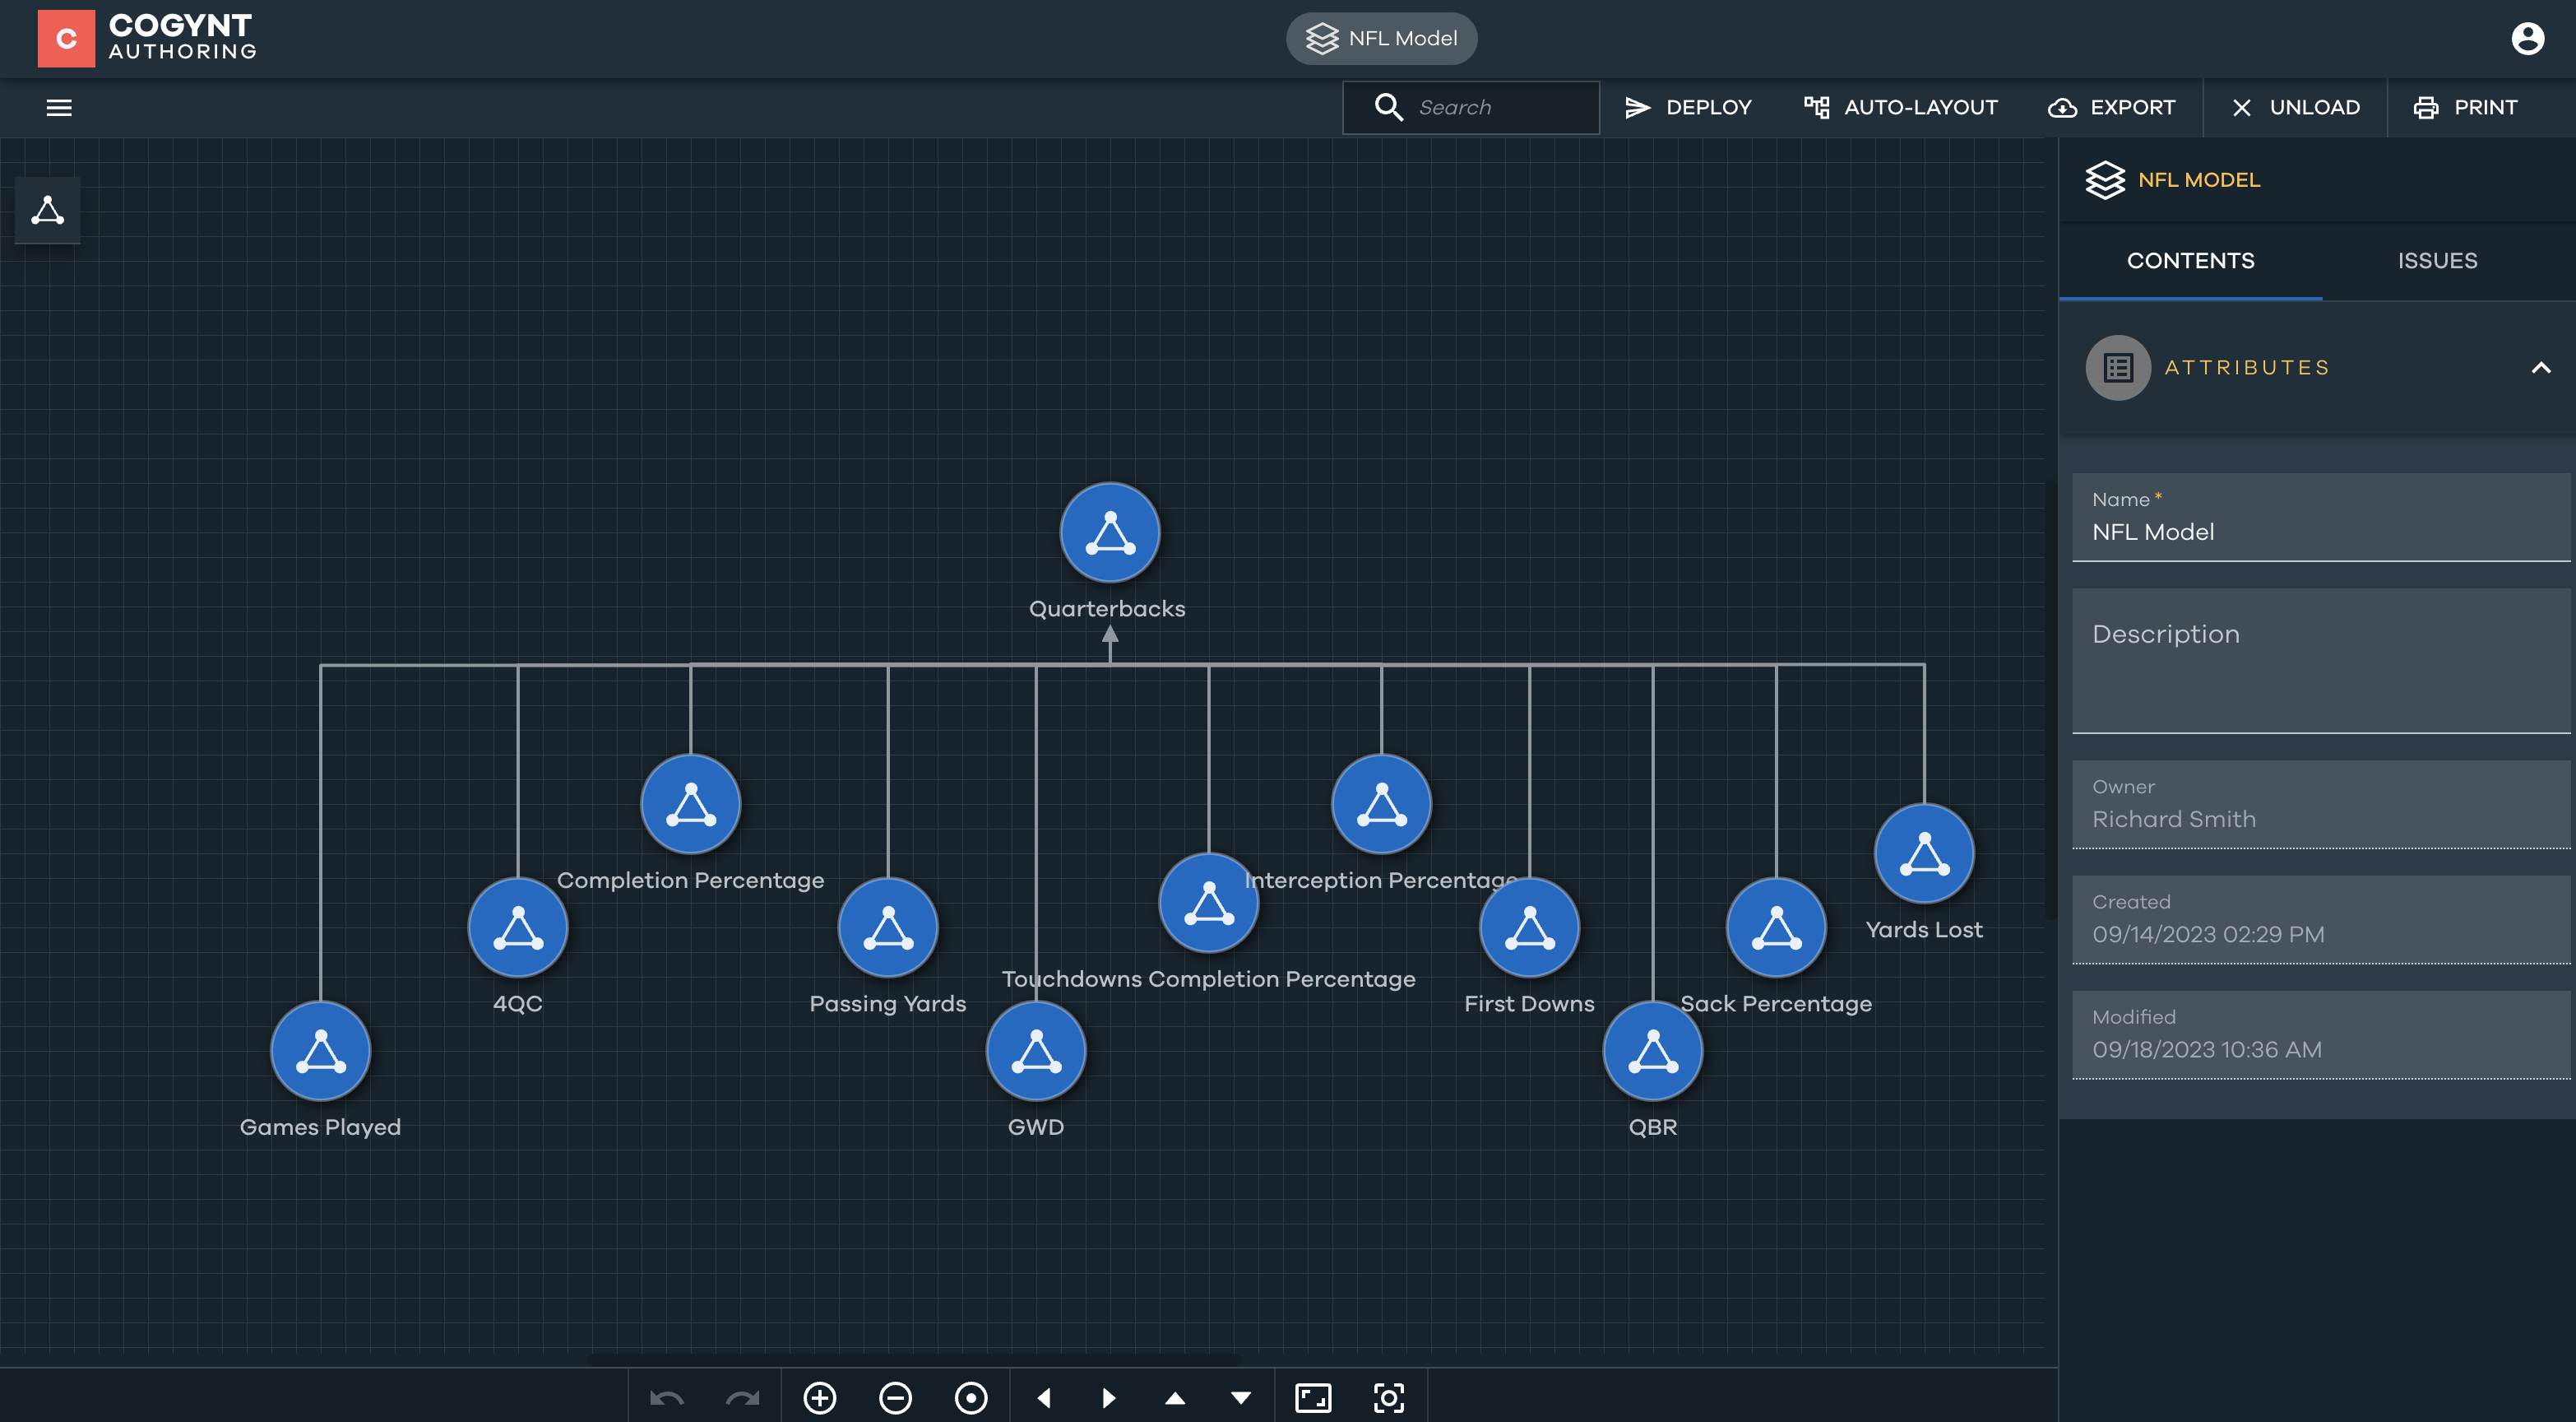Open the hamburger menu below the logo
The height and width of the screenshot is (1422, 2576).
[59, 107]
